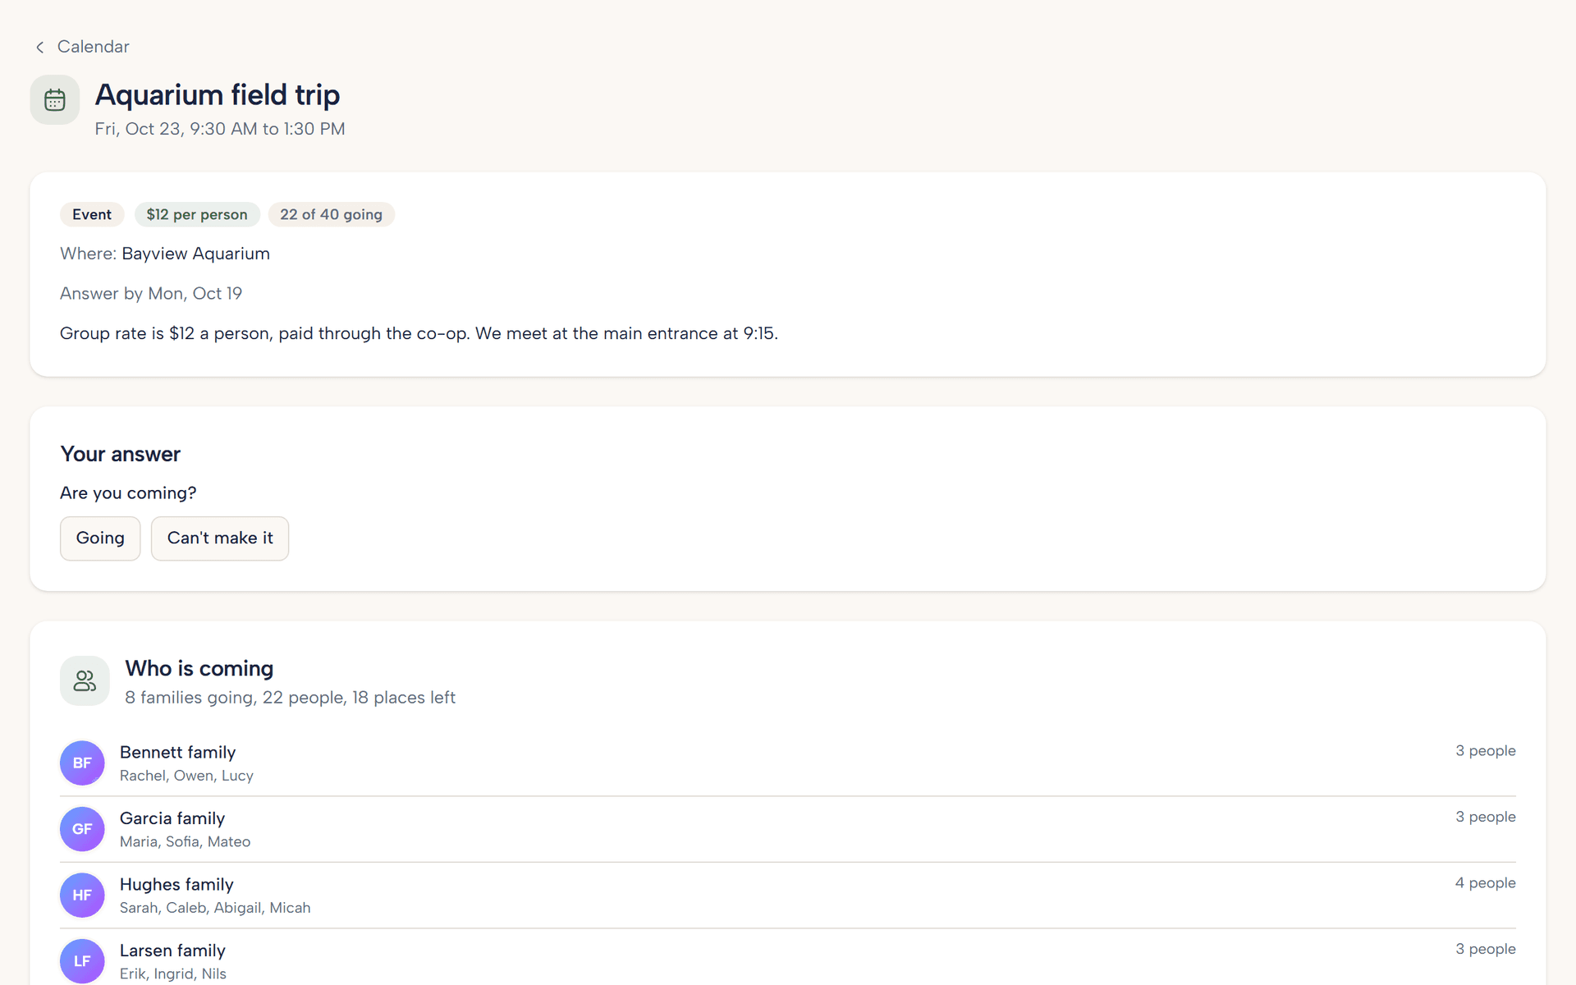The width and height of the screenshot is (1576, 985).
Task: Select the Hughes family entry
Action: [788, 896]
